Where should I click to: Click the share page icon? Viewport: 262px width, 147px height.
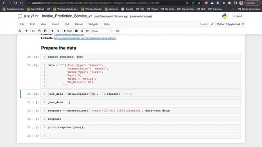[x=193, y=3]
